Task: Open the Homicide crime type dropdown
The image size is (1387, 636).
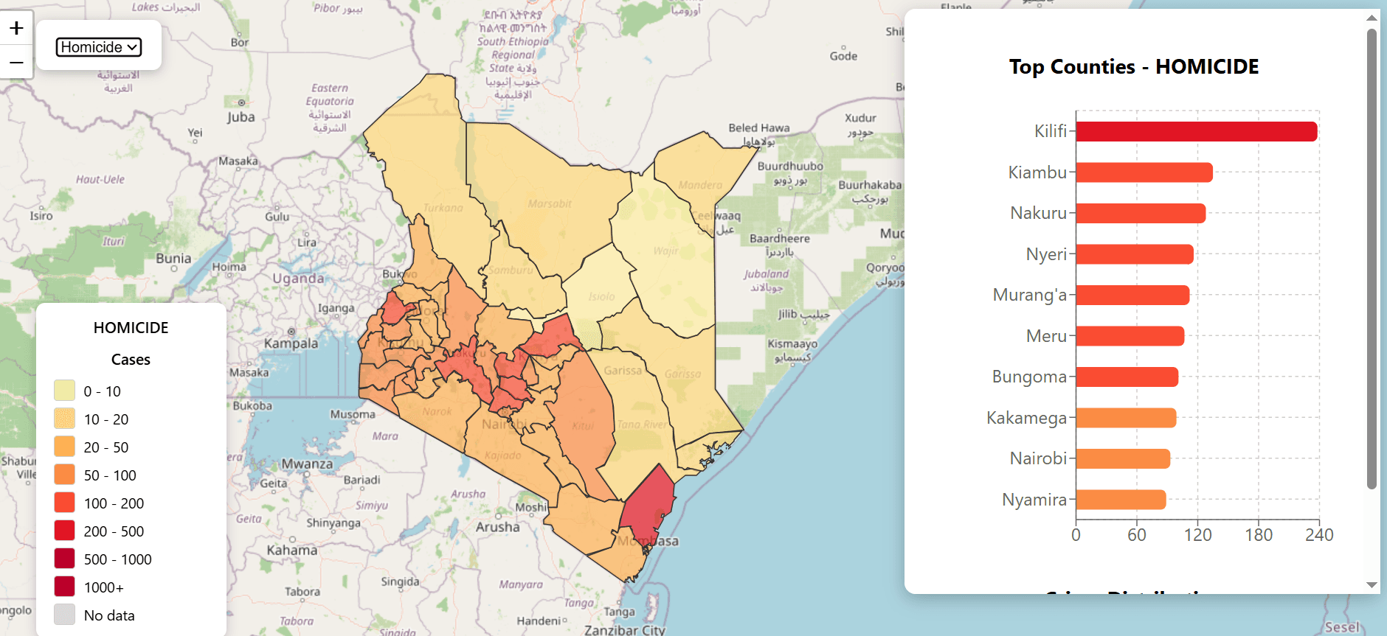Action: coord(99,47)
